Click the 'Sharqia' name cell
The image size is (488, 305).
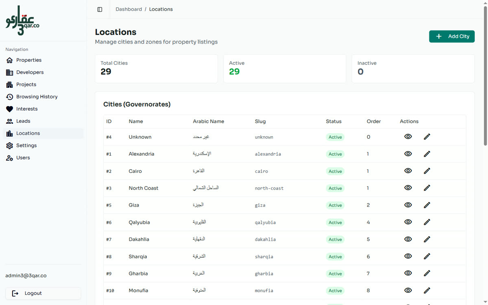[138, 257]
